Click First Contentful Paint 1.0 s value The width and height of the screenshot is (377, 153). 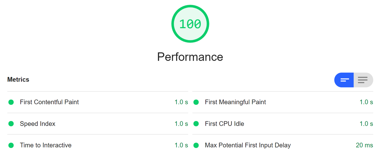click(x=181, y=102)
